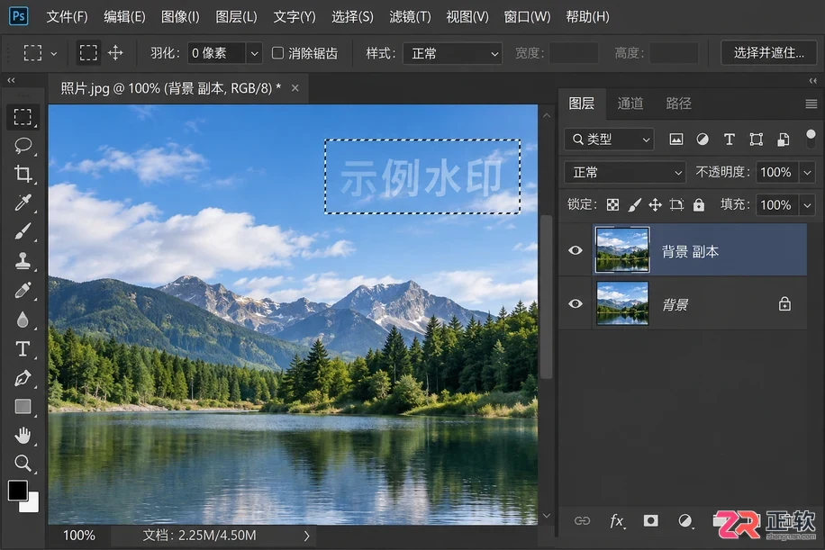Lock transparent pixels checkerboard icon
The height and width of the screenshot is (550, 825).
[x=612, y=204]
